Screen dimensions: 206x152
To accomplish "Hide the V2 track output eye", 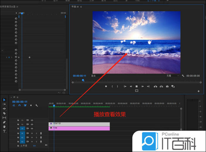I will 32,124.
